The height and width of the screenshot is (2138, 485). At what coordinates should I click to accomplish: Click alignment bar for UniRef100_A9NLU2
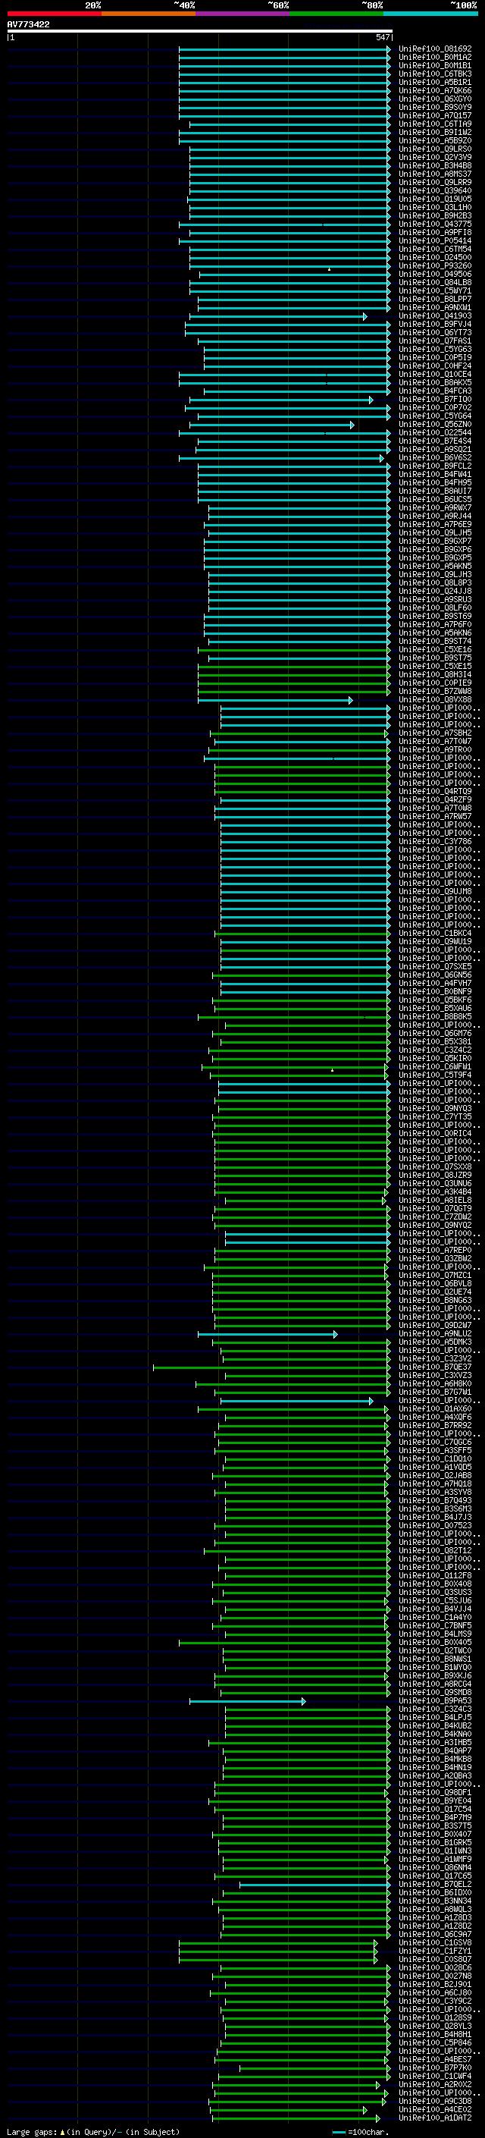(268, 1334)
